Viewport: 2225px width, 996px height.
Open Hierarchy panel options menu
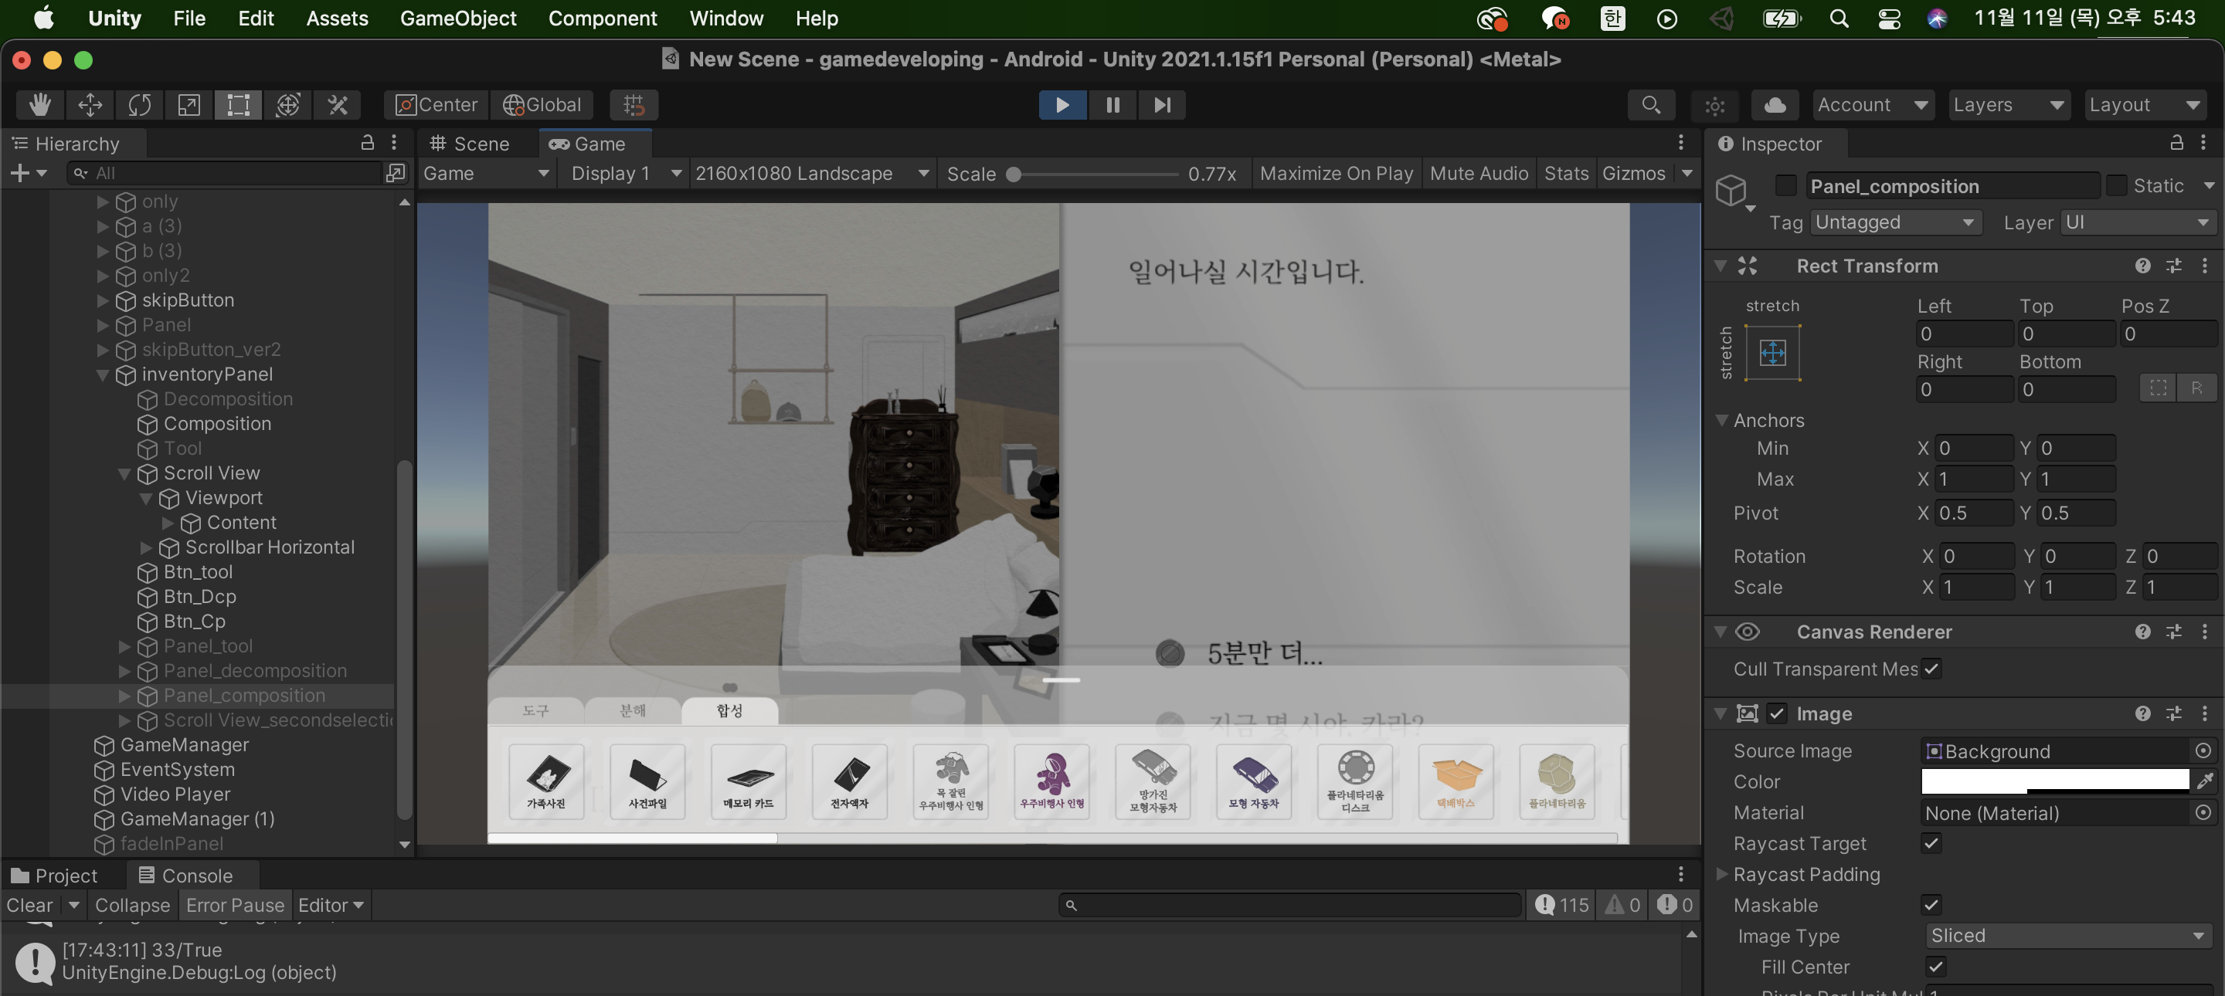pos(394,142)
